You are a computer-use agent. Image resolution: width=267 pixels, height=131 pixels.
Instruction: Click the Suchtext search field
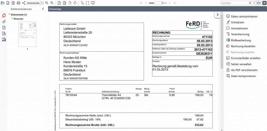(235, 3)
